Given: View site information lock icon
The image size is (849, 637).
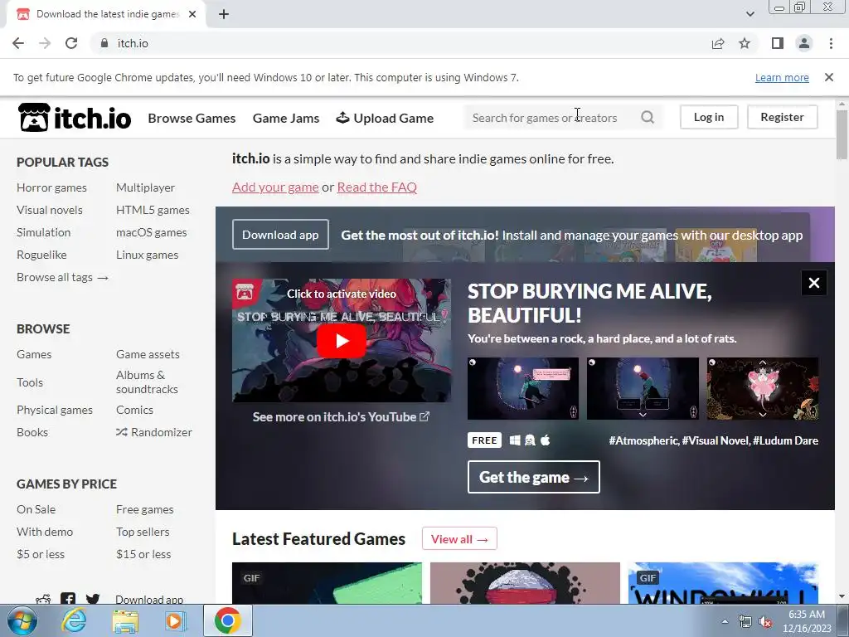Looking at the screenshot, I should [x=104, y=43].
